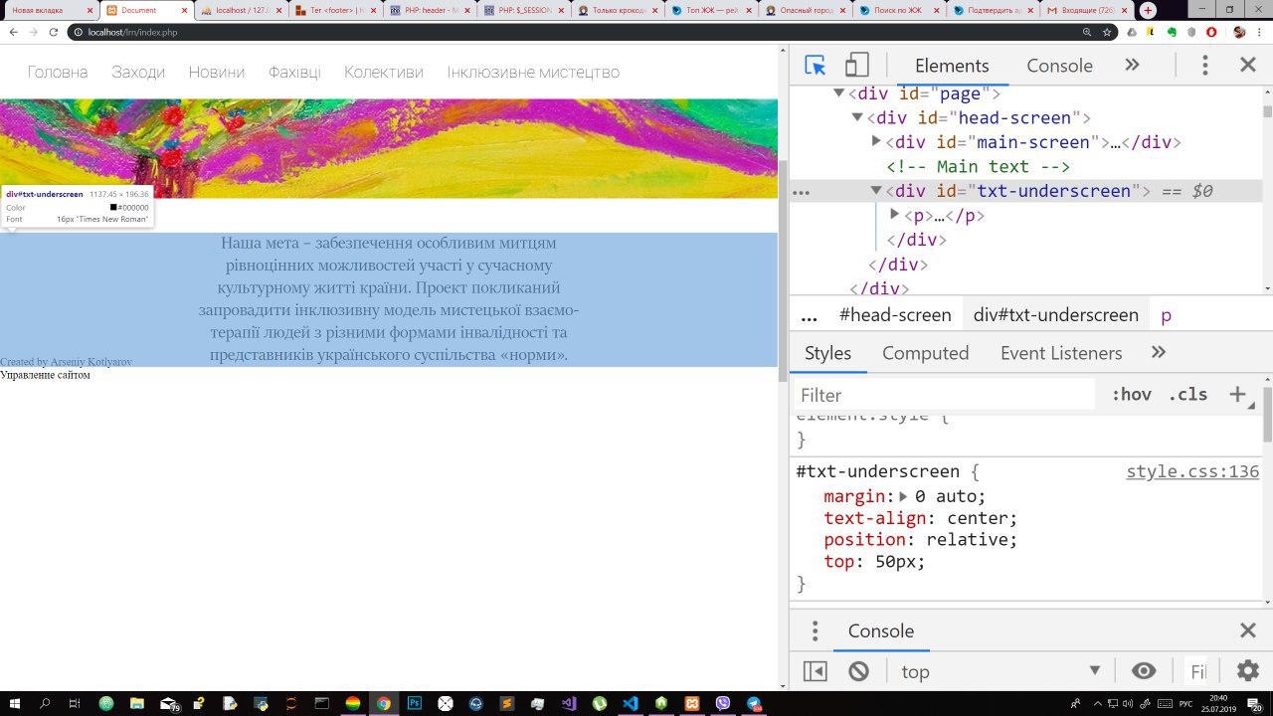Switch to the Новая вкладка browser tab
The width and height of the screenshot is (1273, 716).
pyautogui.click(x=50, y=10)
